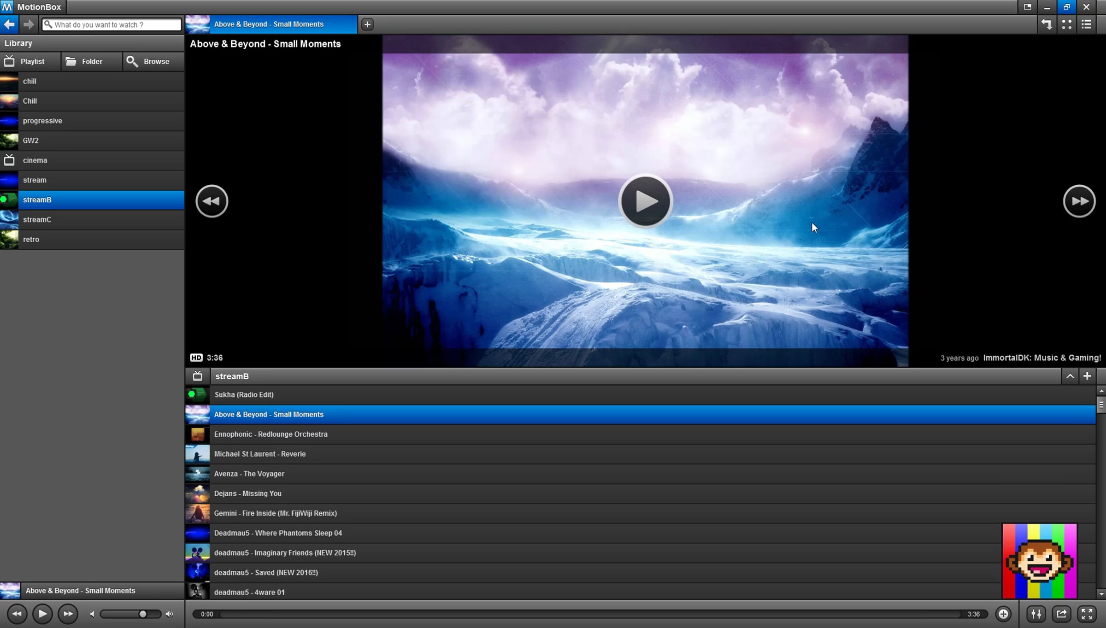Switch to the Browse library tab

[153, 61]
